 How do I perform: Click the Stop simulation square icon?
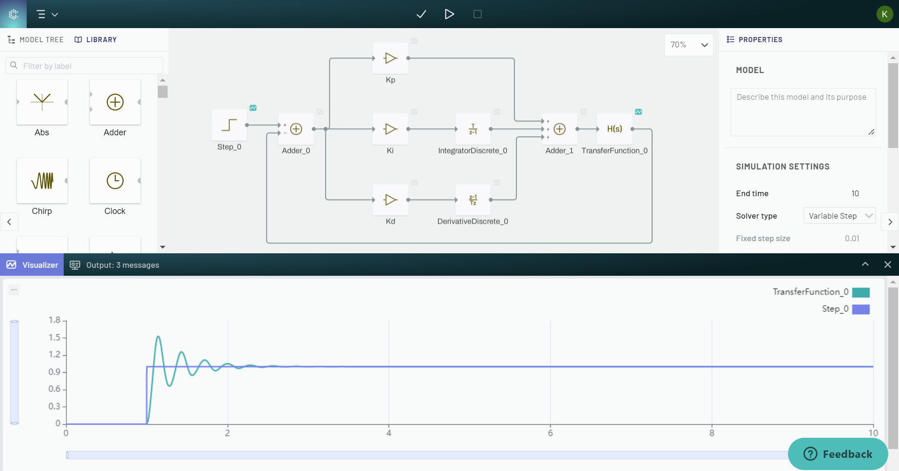[x=477, y=14]
